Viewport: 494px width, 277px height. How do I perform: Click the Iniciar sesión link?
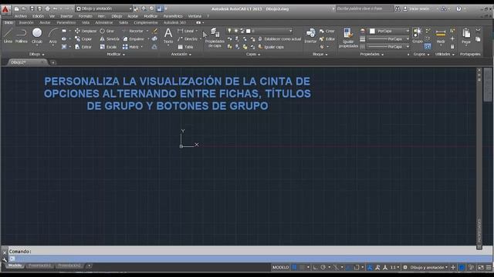[416, 8]
